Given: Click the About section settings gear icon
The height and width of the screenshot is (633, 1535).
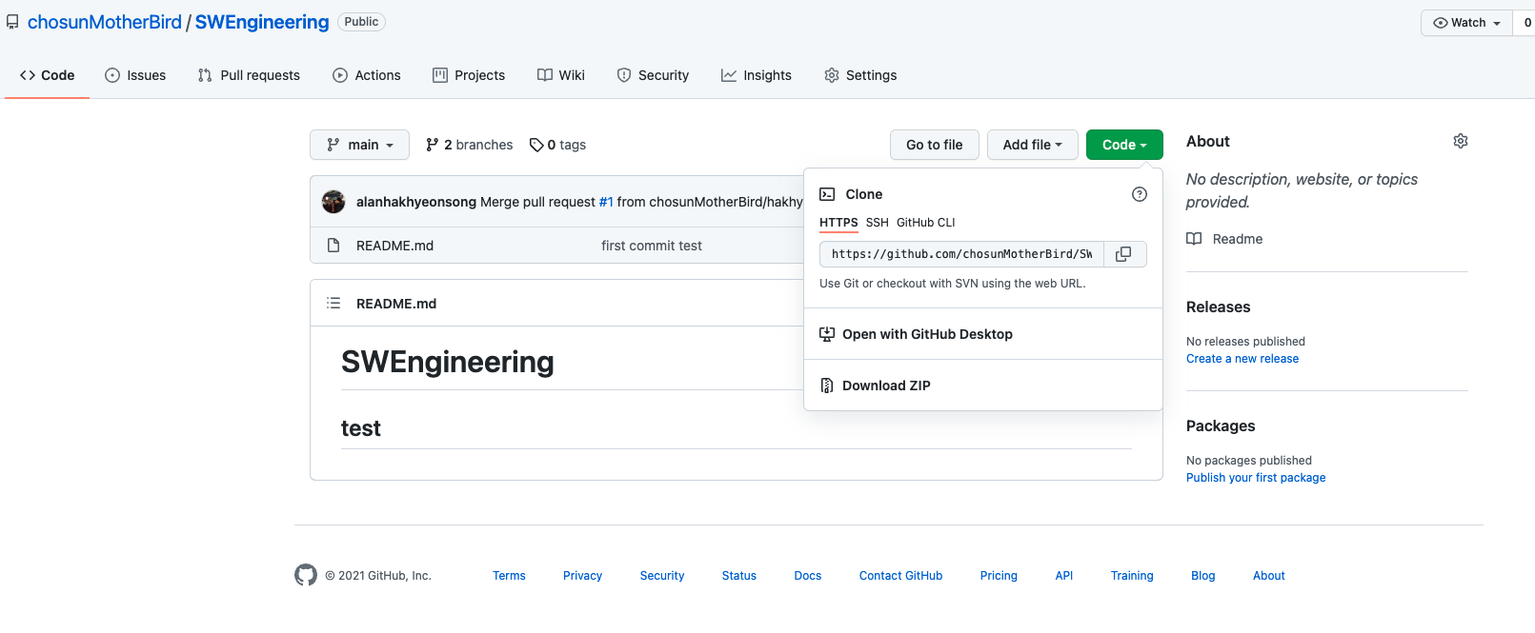Looking at the screenshot, I should click(x=1461, y=141).
